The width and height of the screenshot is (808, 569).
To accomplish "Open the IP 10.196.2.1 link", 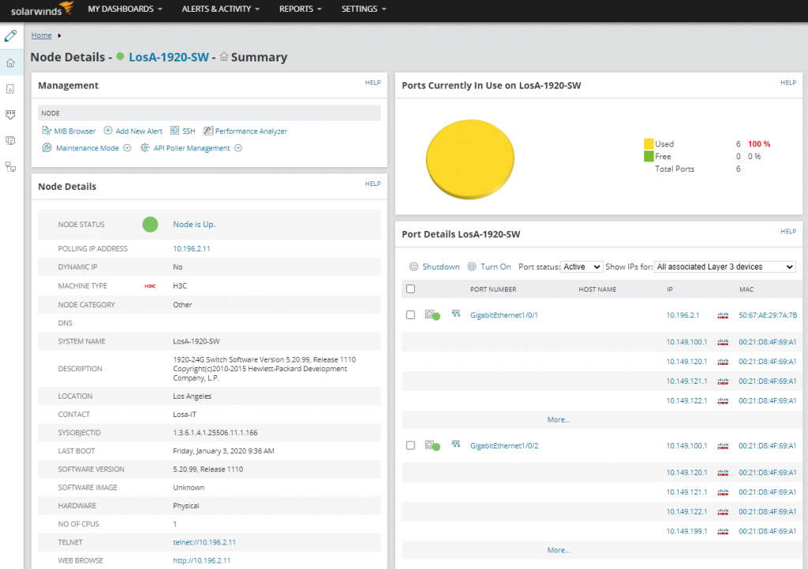I will tap(683, 315).
